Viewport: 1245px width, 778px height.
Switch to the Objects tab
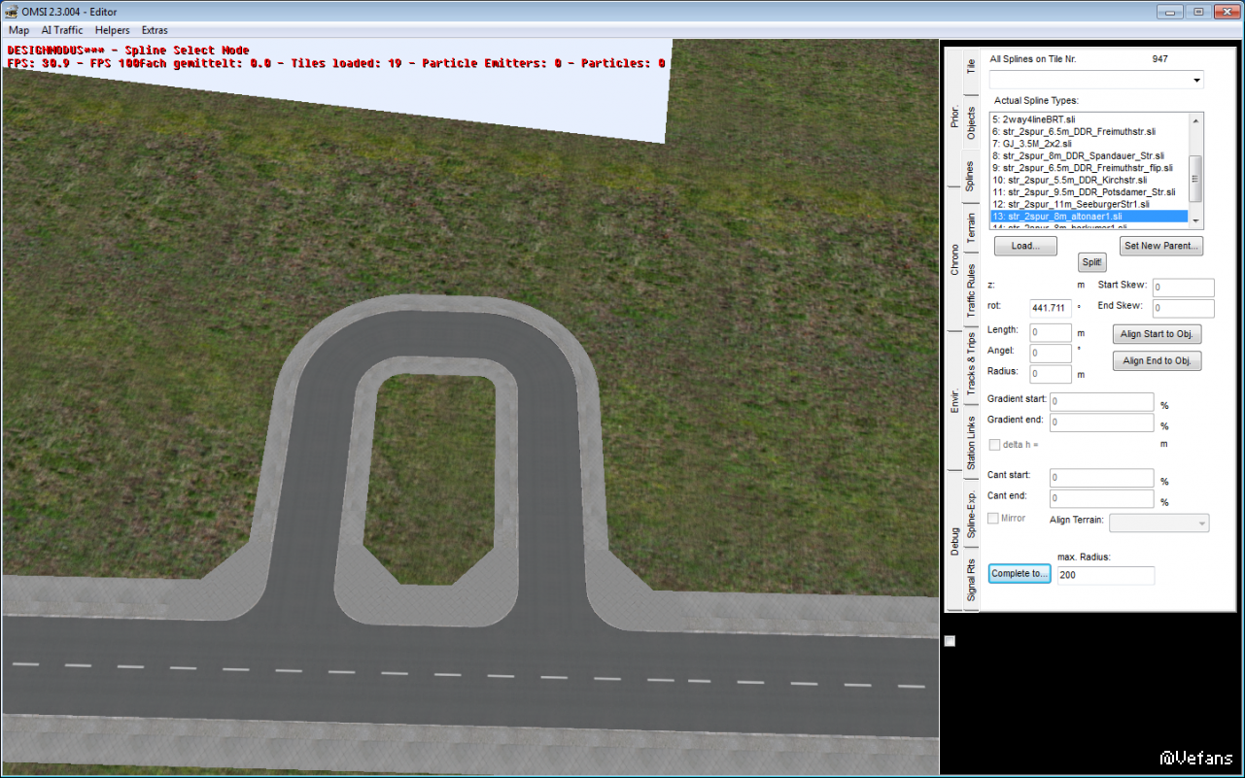click(971, 121)
